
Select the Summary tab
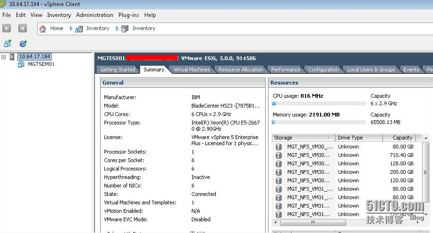154,70
